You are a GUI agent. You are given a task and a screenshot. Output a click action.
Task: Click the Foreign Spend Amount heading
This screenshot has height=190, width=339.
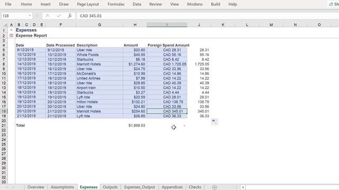168,45
